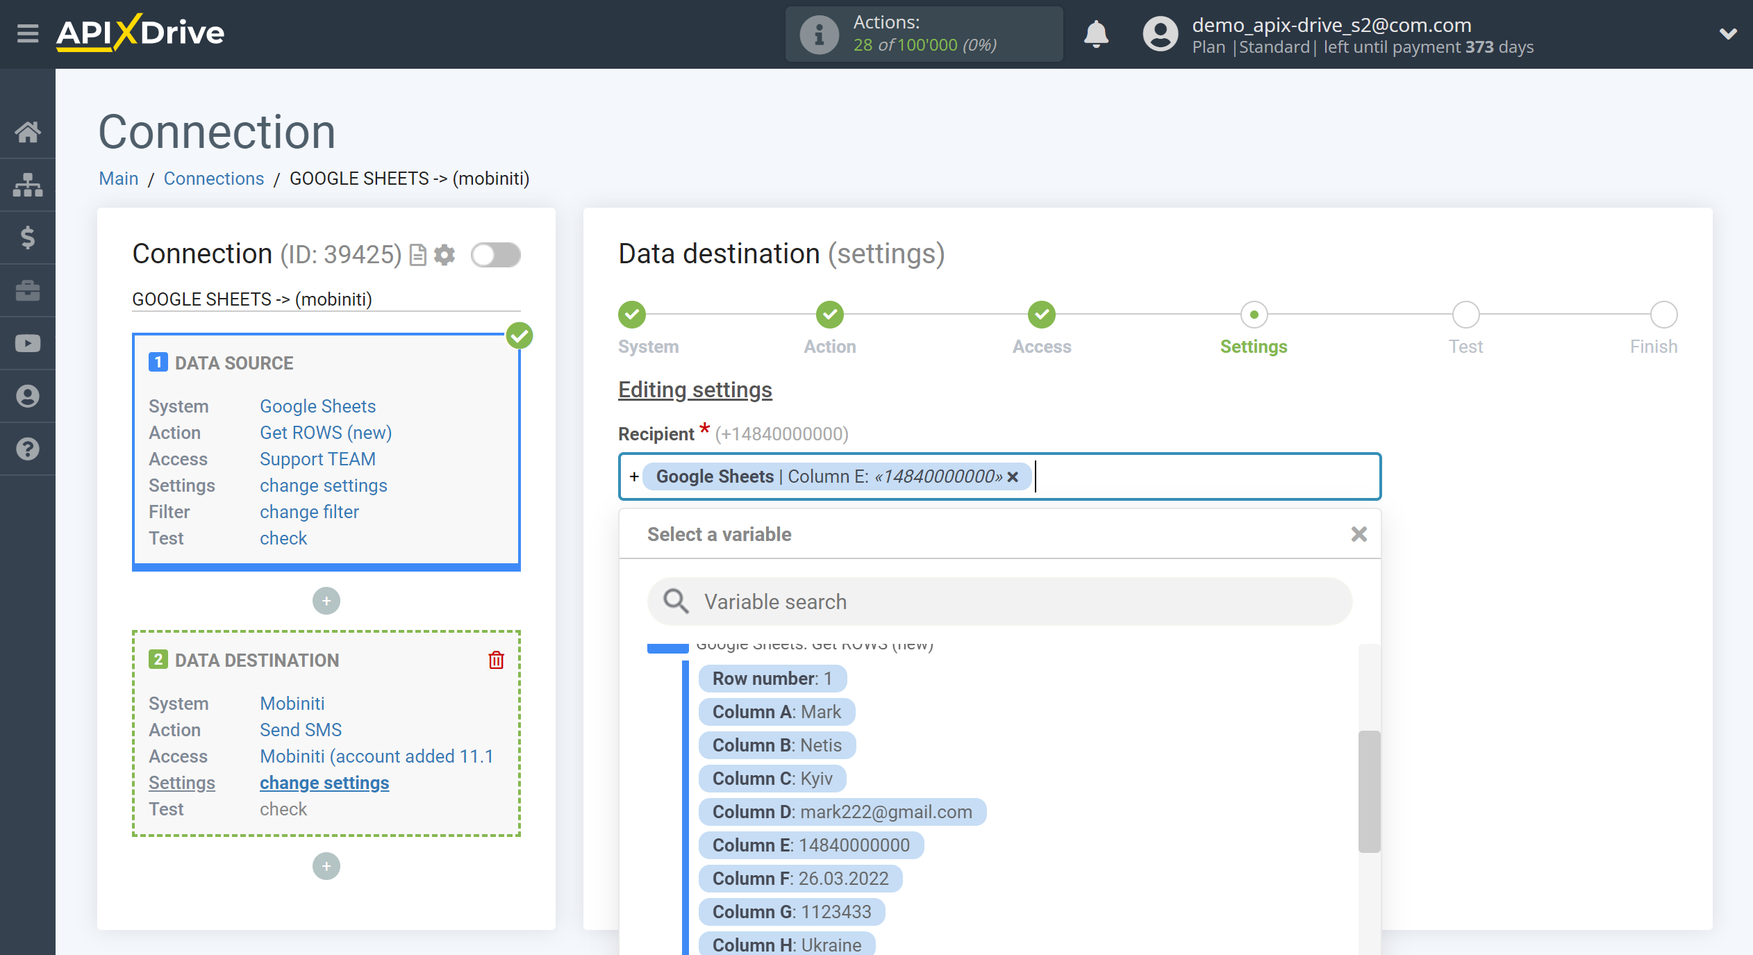Open the YouTube video sidebar icon
Viewport: 1753px width, 955px height.
coord(28,343)
